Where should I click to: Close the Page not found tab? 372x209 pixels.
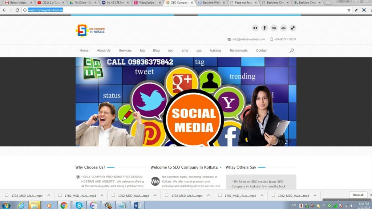(255, 3)
